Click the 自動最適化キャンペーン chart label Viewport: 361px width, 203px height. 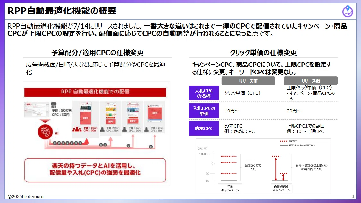[x=281, y=189]
